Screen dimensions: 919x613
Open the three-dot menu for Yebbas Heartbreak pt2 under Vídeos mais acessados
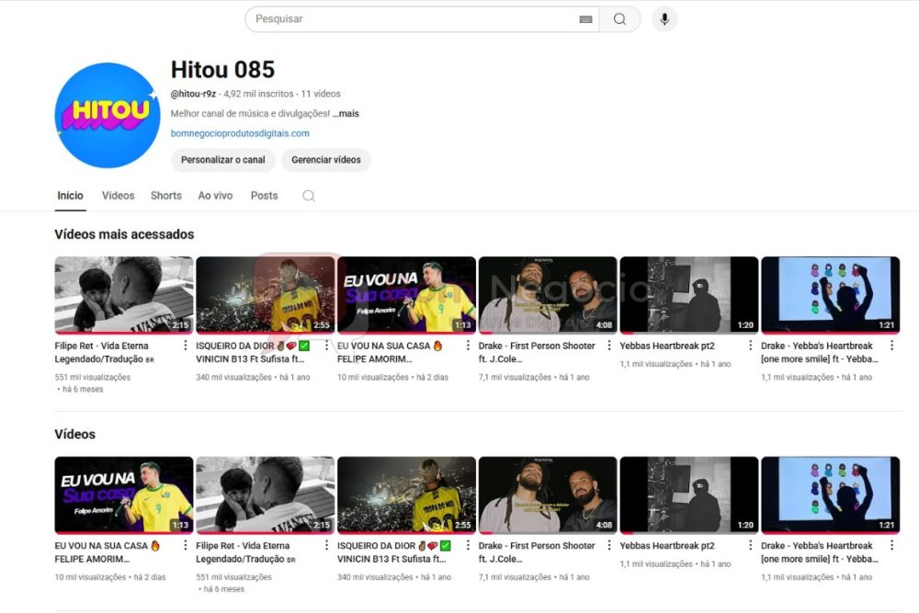coord(750,346)
